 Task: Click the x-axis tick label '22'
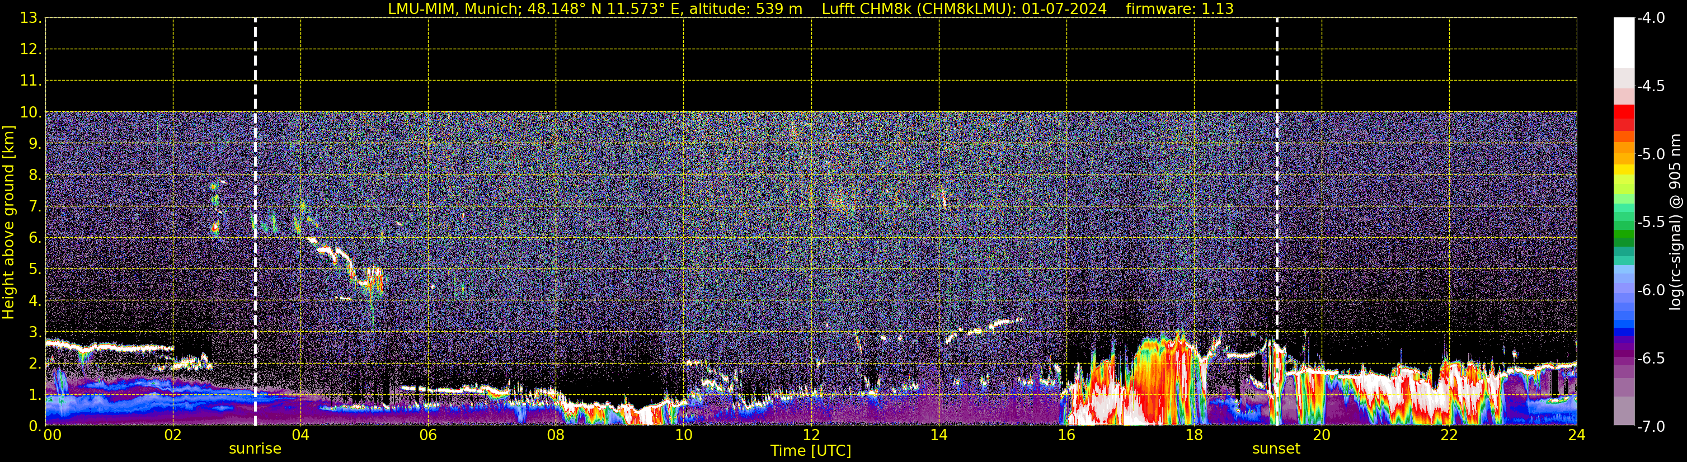[1449, 435]
